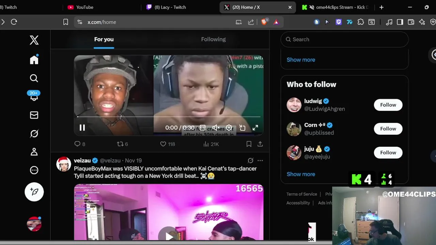Open Grok icon in the left sidebar

pyautogui.click(x=34, y=133)
